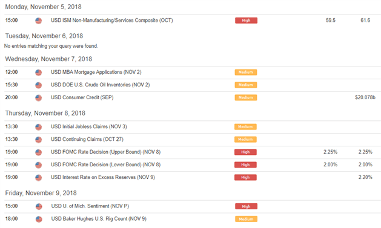Select the Thursday, November 8, 2018 heading
381x228 pixels.
(x=45, y=113)
